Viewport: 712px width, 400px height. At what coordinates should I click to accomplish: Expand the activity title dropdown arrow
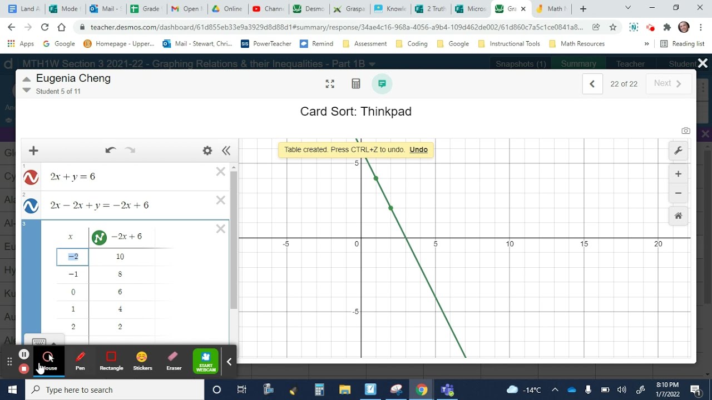pos(372,64)
